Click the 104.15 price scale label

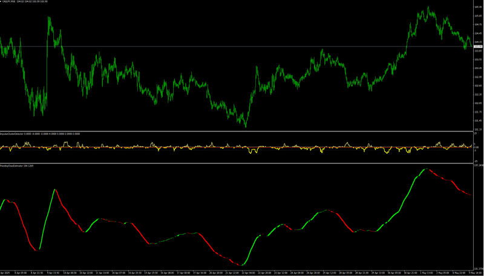click(x=478, y=42)
